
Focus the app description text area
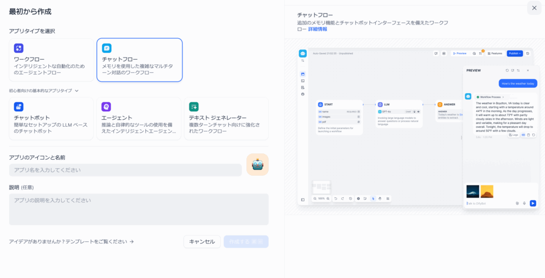[x=138, y=209]
